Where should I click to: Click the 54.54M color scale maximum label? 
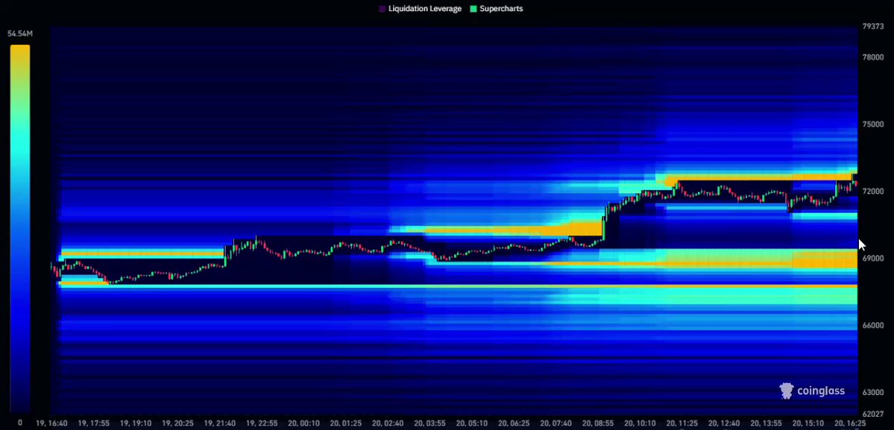pyautogui.click(x=20, y=34)
